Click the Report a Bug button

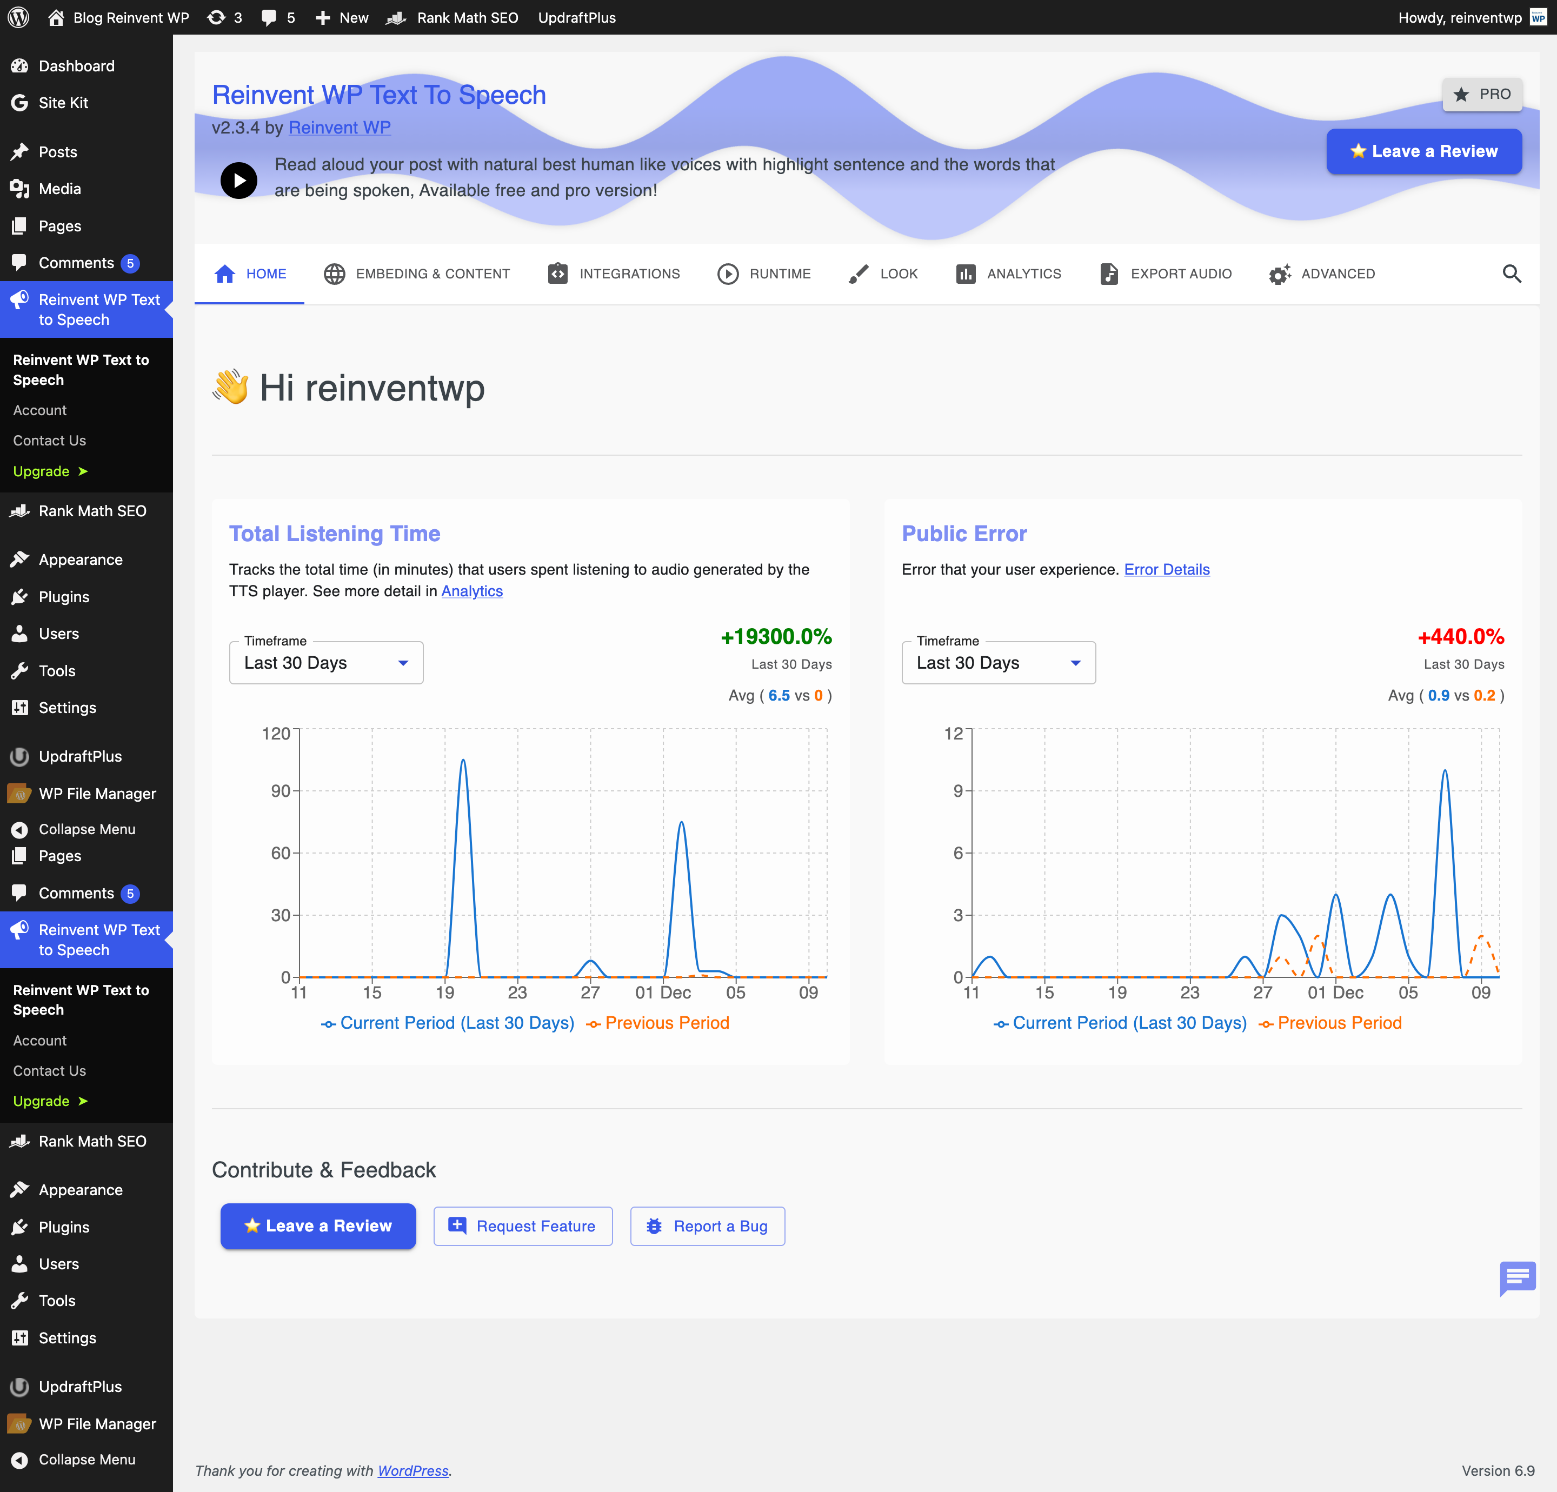[x=707, y=1226]
